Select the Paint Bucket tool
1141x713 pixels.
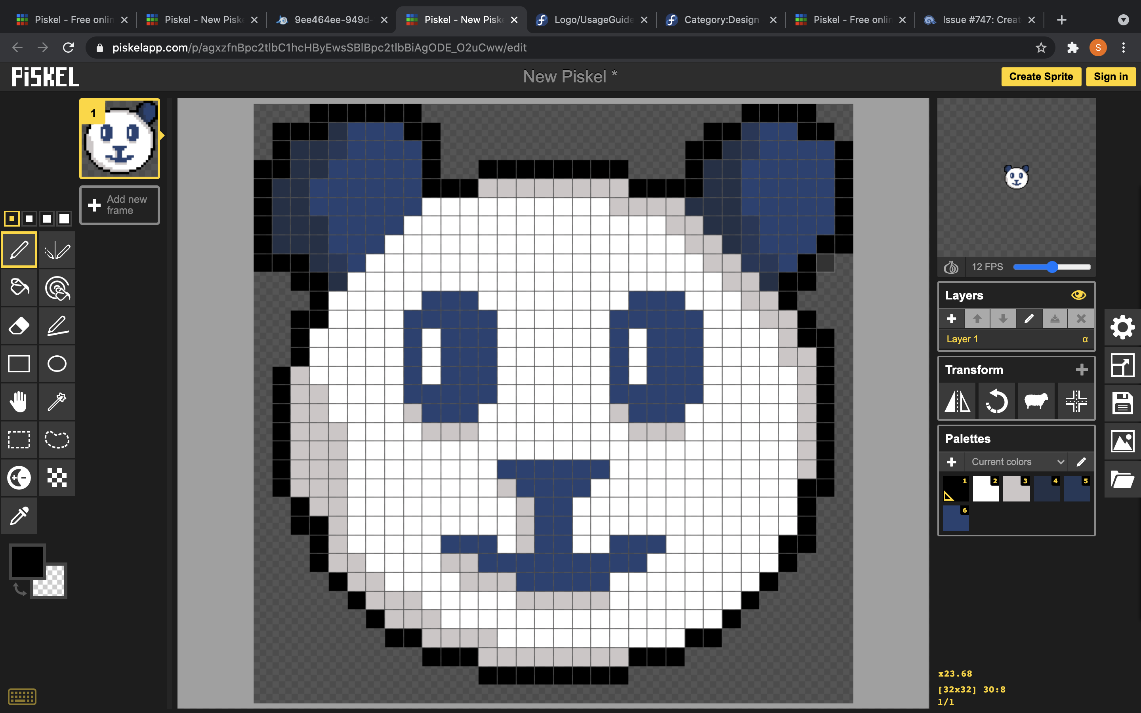tap(19, 288)
